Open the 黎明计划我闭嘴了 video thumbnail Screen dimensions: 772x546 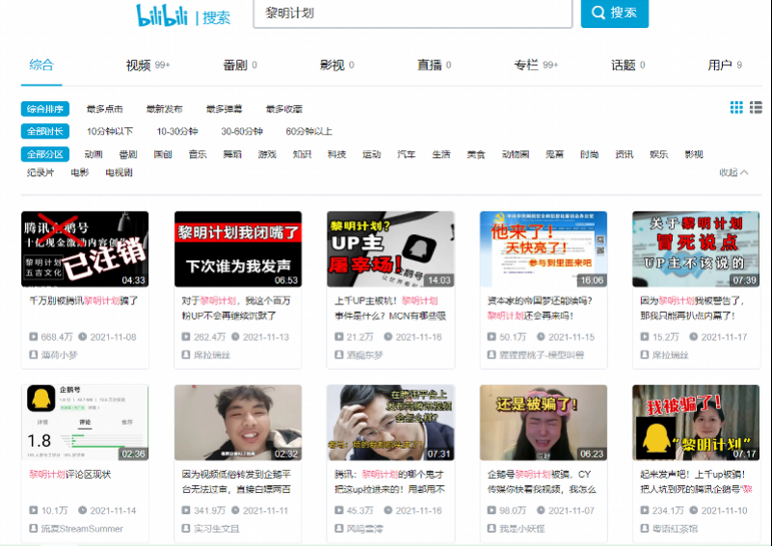click(x=238, y=248)
